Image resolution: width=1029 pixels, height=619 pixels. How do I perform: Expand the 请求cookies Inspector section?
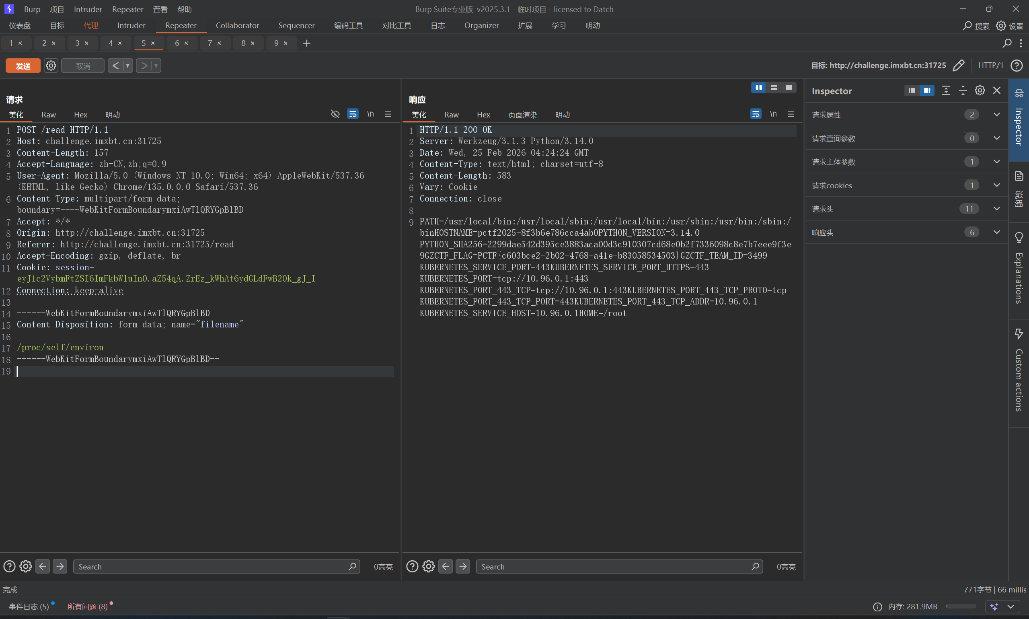pyautogui.click(x=996, y=185)
